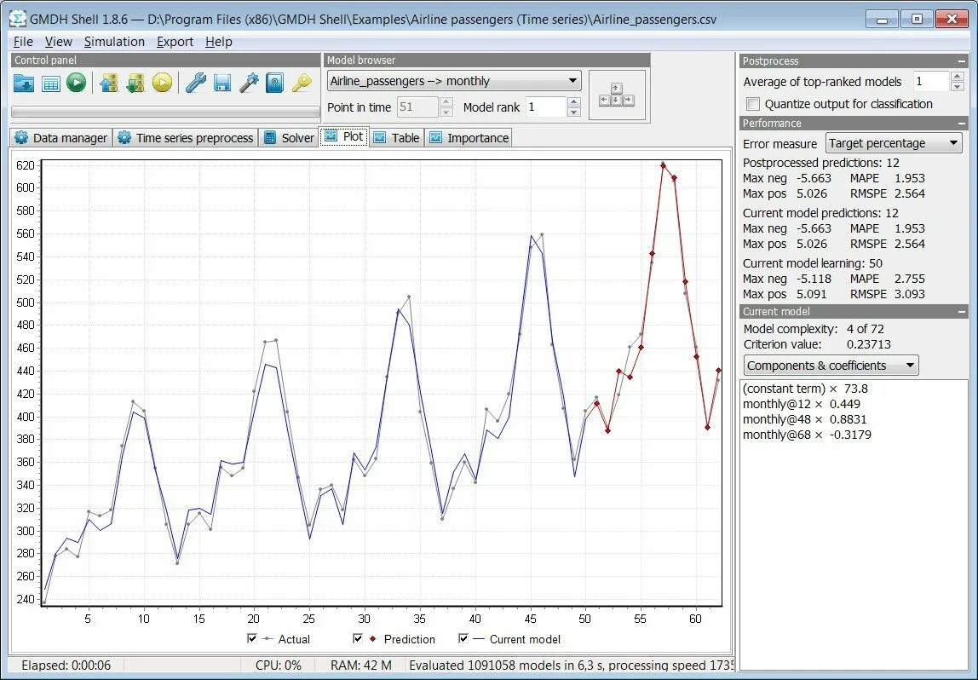The image size is (978, 680).
Task: Open the Export menu
Action: pyautogui.click(x=175, y=42)
